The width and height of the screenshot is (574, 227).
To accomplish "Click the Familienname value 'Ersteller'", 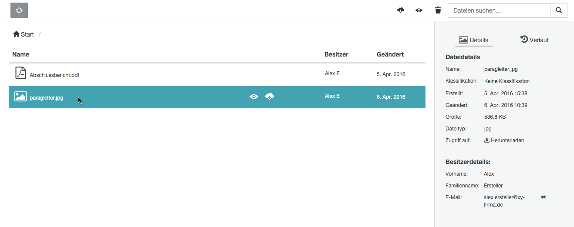I will [x=493, y=186].
